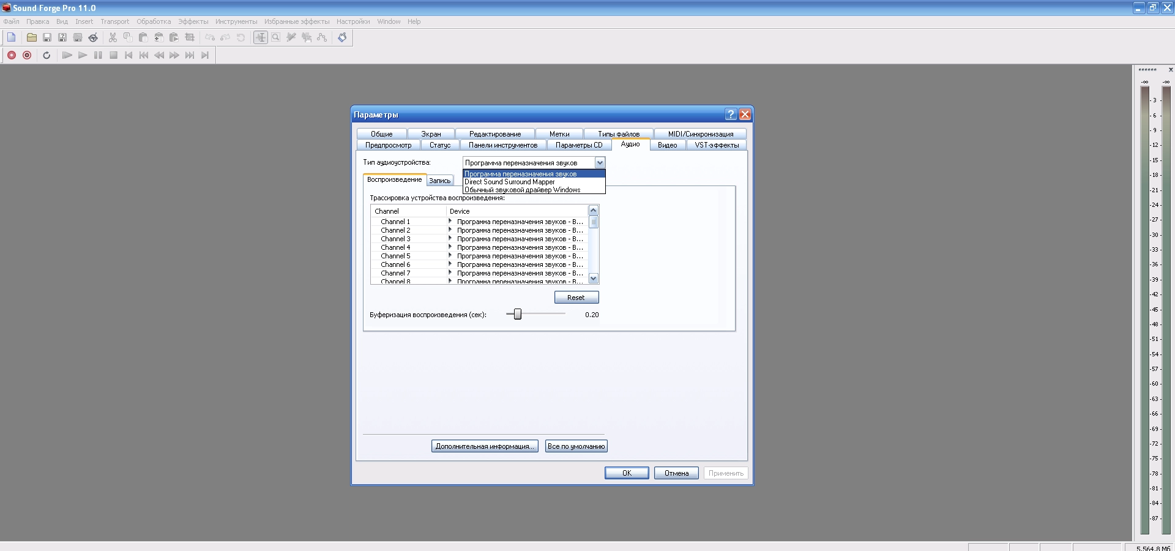Screen dimensions: 1175x551
Task: Open the Файл menu
Action: point(11,21)
